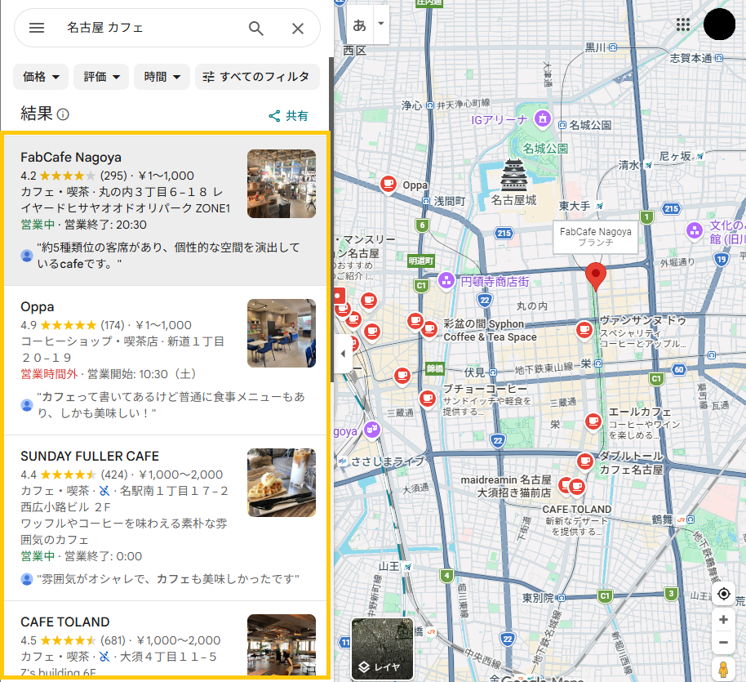
Task: Open the hamburger menu in search bar
Action: (37, 28)
